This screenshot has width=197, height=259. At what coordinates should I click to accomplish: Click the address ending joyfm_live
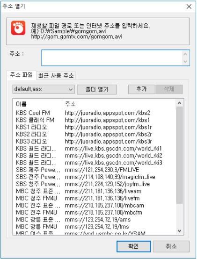[107, 184]
